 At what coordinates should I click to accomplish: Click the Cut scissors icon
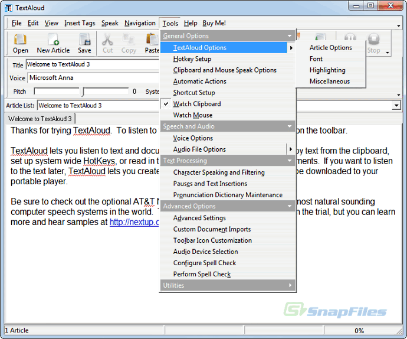pos(107,44)
